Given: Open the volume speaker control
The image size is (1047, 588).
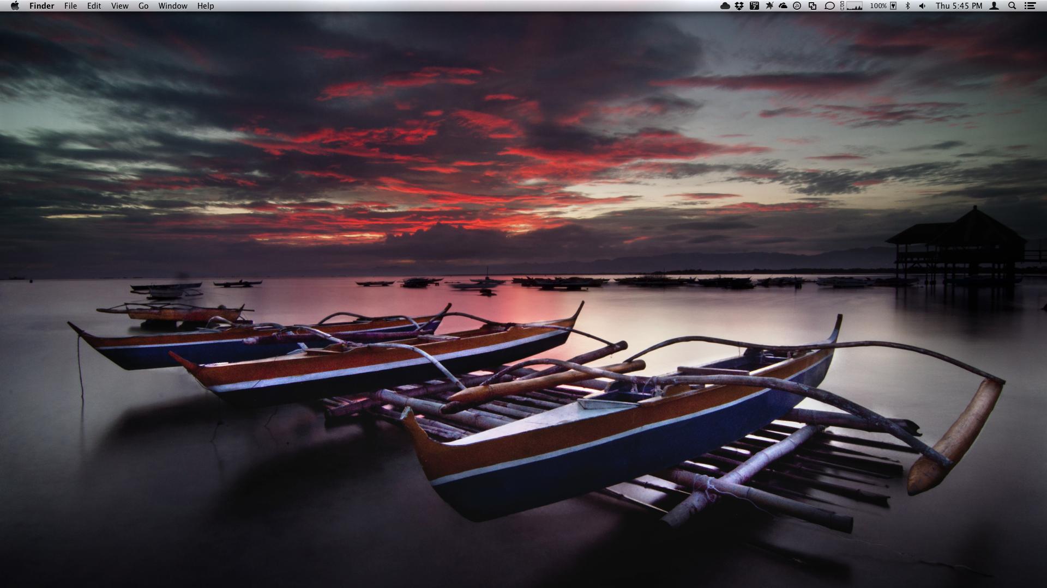Looking at the screenshot, I should [x=922, y=6].
